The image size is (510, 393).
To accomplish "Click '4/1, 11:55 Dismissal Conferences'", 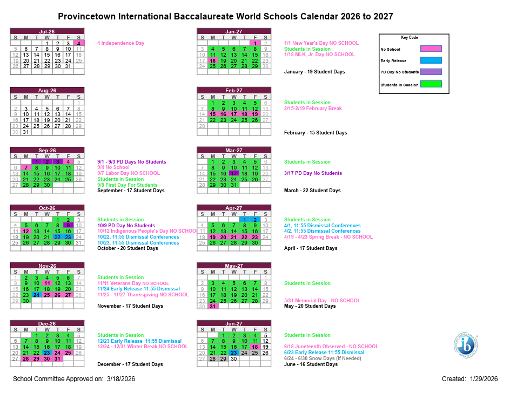I will click(323, 225).
